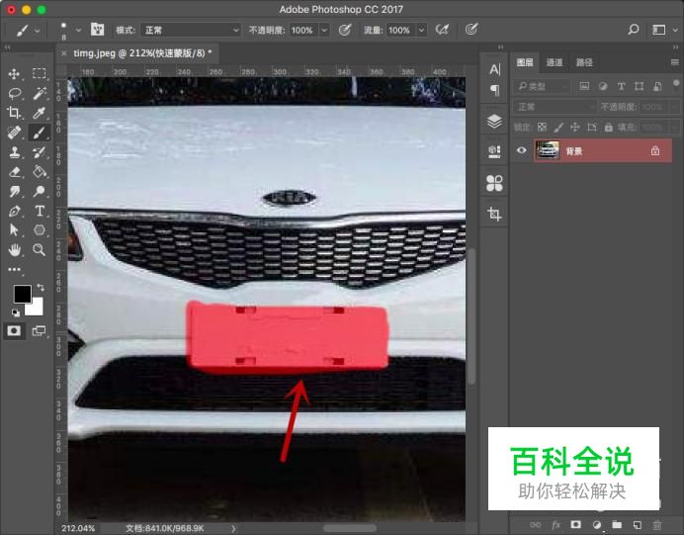Filter layers by adjustment layers
684x535 pixels.
click(x=603, y=86)
